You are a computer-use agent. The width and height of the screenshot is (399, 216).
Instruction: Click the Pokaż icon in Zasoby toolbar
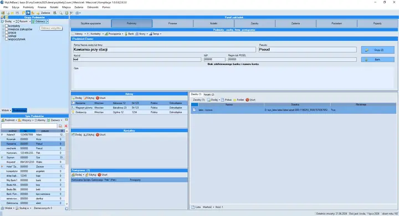pyautogui.click(x=223, y=100)
